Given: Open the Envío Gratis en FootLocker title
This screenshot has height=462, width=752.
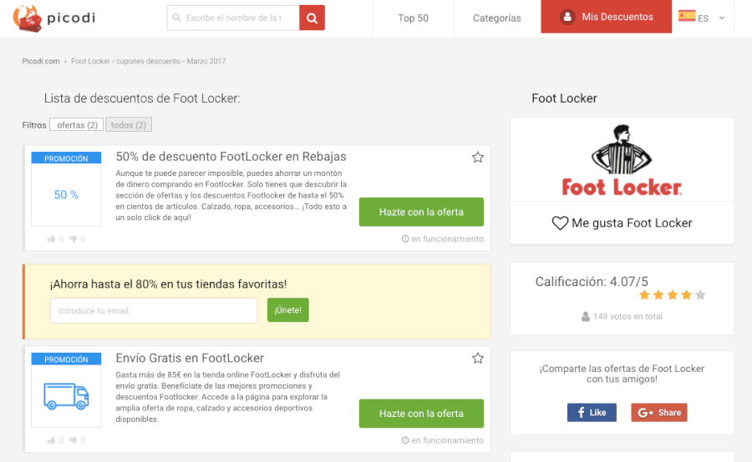Looking at the screenshot, I should click(x=190, y=358).
